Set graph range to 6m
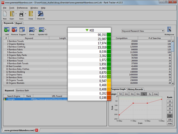Viewport: 178px width, 134px height. [x=138, y=94]
